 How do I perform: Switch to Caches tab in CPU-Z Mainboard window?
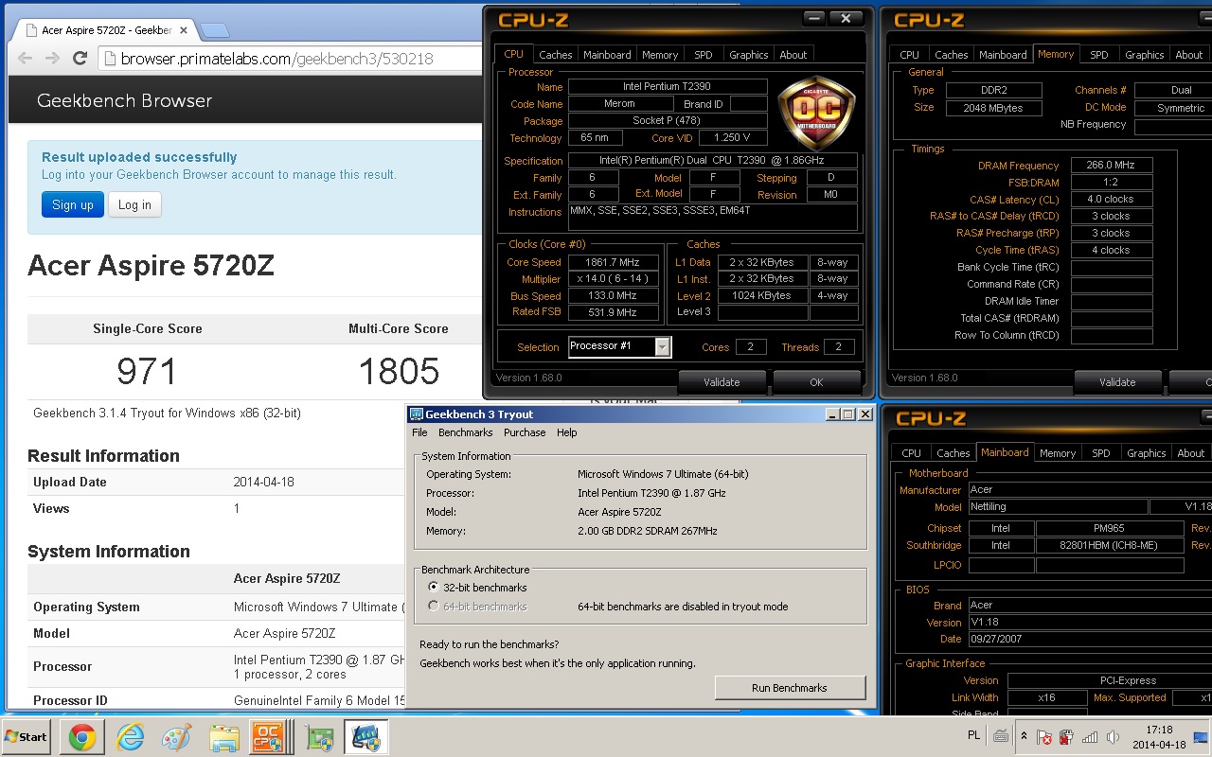pos(953,453)
